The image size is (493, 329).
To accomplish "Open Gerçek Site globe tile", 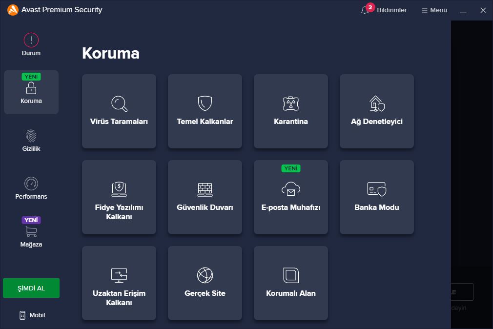I will pyautogui.click(x=205, y=283).
